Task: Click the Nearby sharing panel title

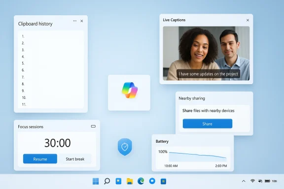Action: (192, 98)
